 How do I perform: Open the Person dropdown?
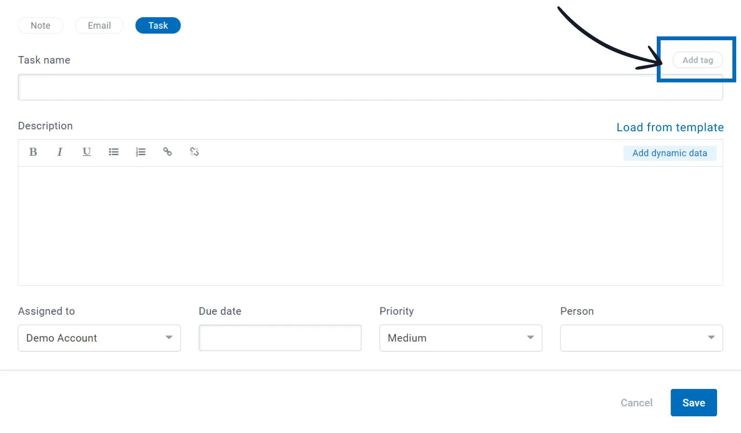[641, 338]
